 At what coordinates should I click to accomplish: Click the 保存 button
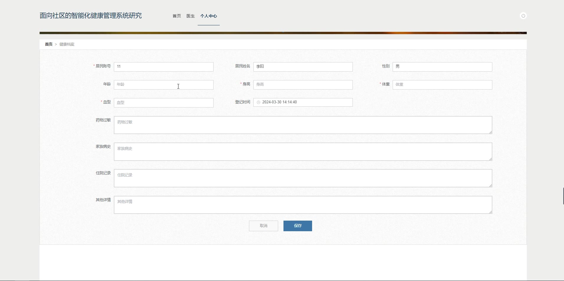(298, 226)
